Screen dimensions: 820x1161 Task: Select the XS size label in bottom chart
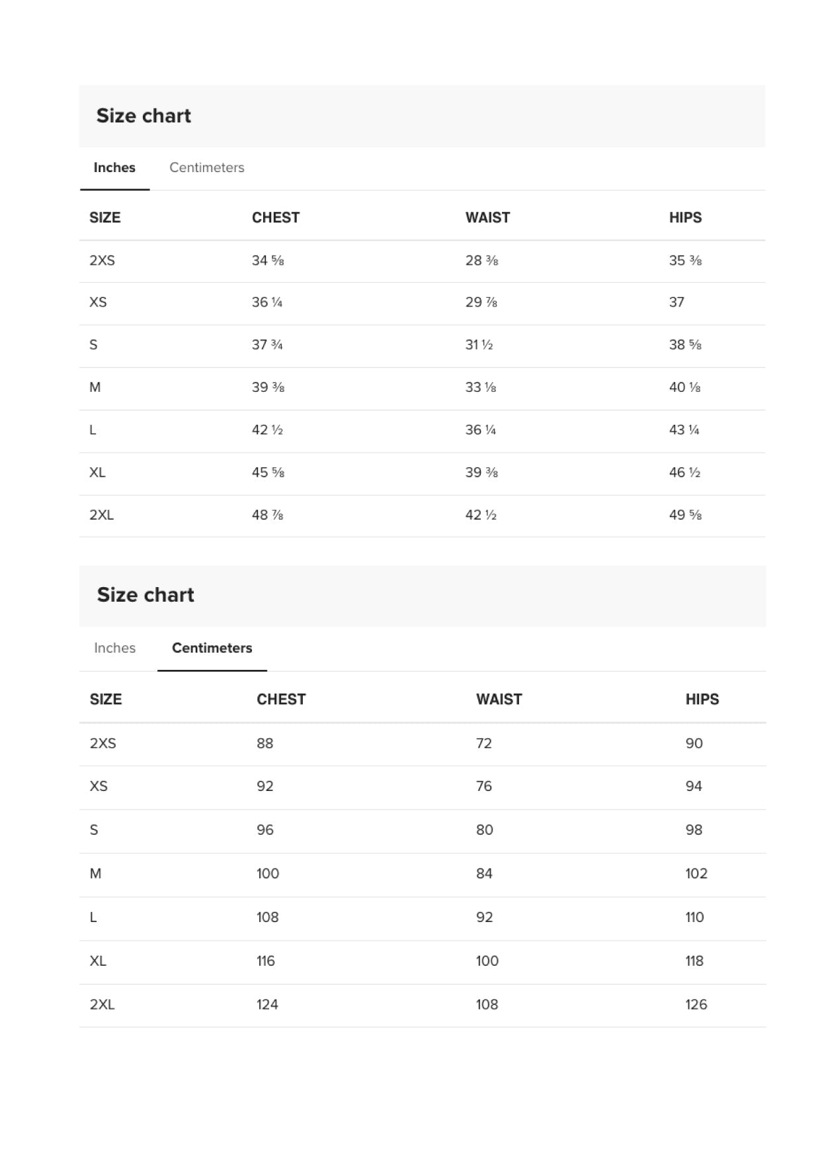coord(101,786)
